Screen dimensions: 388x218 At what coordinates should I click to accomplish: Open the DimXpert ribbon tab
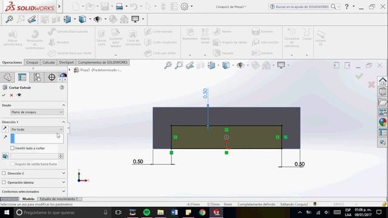click(66, 62)
